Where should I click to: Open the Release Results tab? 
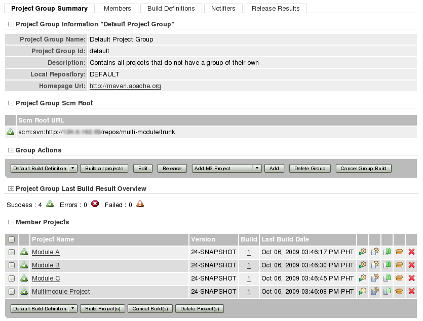click(276, 8)
